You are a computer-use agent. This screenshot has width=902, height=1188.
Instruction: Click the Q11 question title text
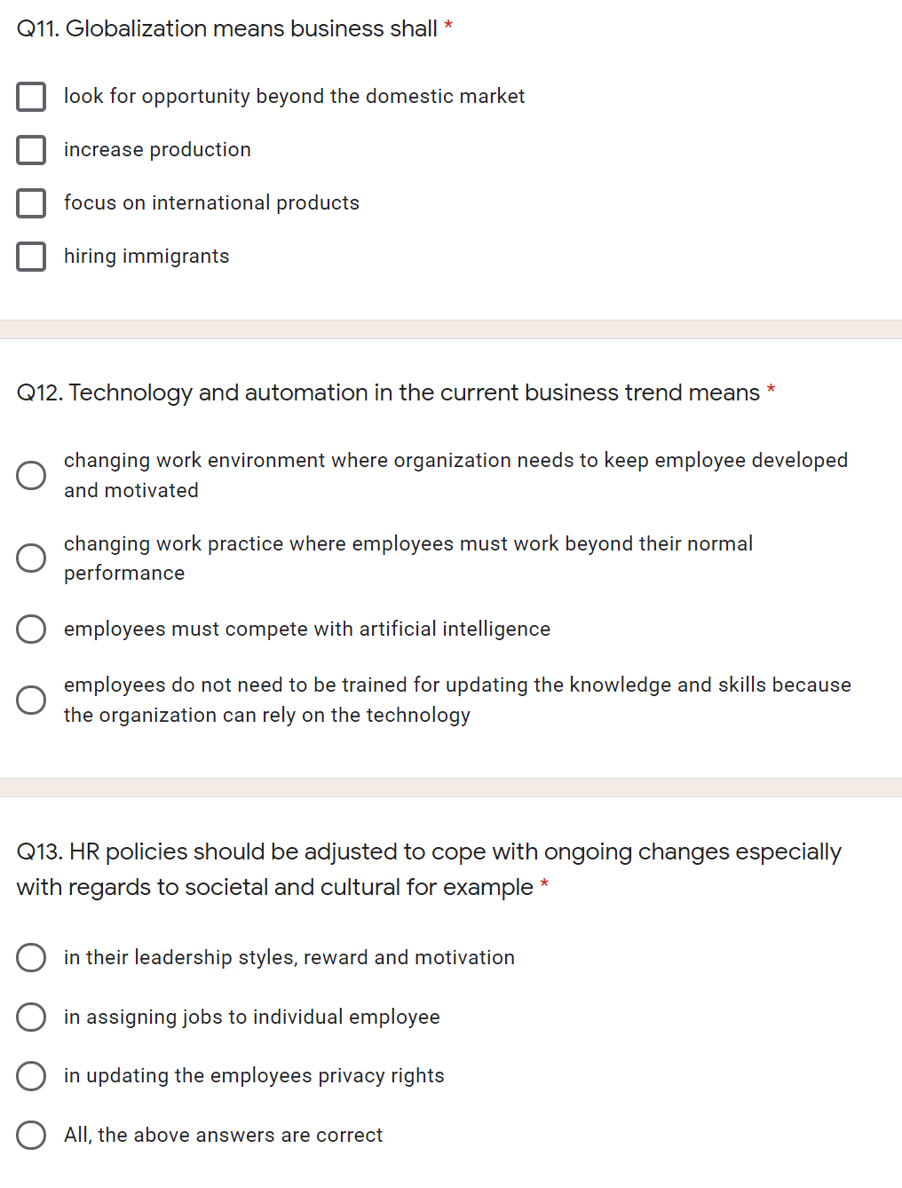(222, 28)
